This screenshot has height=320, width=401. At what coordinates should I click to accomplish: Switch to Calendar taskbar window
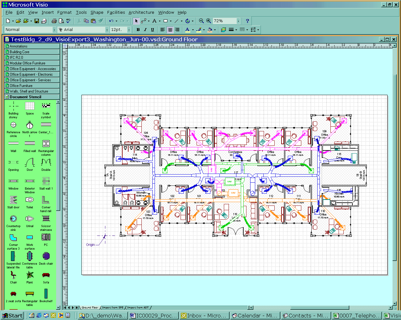point(255,316)
